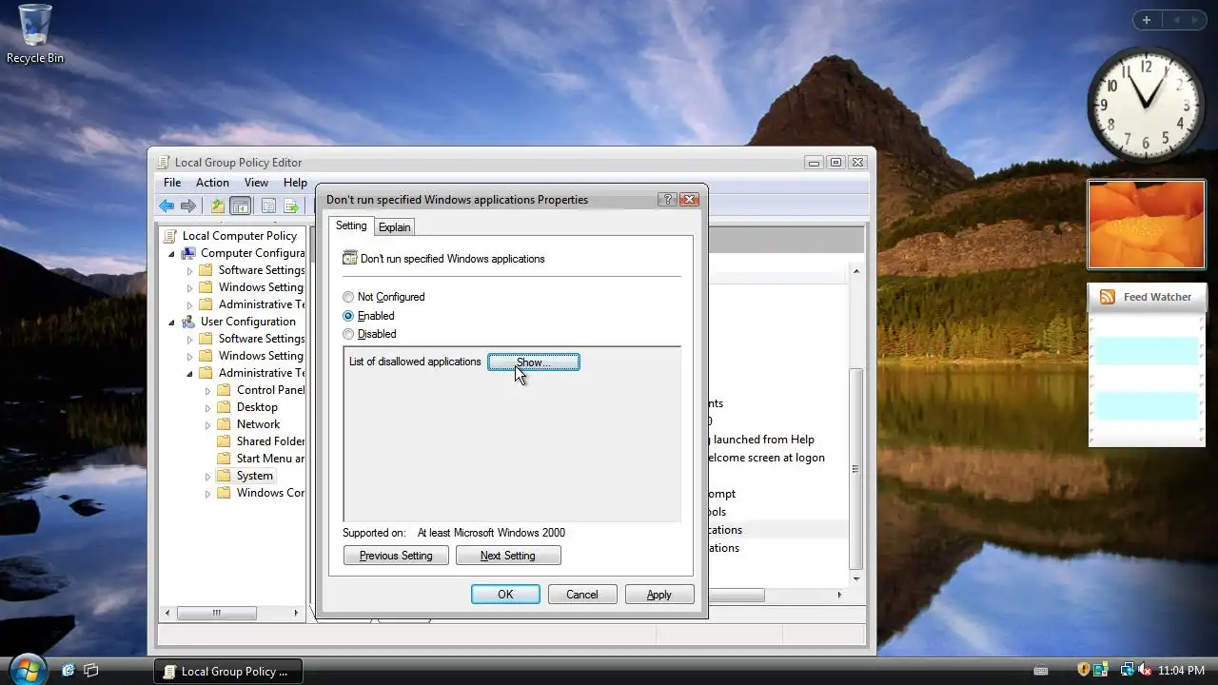Click the System folder icon in tree
The height and width of the screenshot is (685, 1218).
pos(225,476)
